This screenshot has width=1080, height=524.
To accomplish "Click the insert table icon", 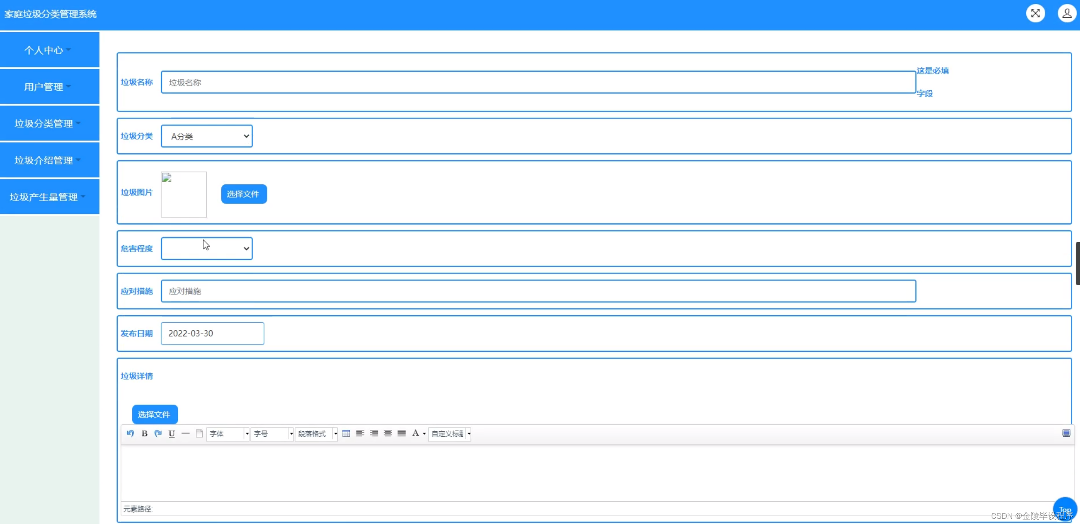I will (x=346, y=433).
